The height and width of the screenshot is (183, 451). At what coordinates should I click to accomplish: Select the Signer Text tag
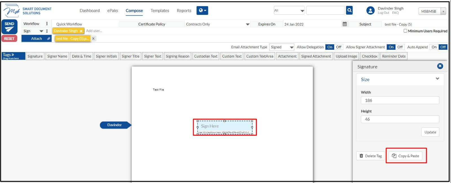pos(152,56)
